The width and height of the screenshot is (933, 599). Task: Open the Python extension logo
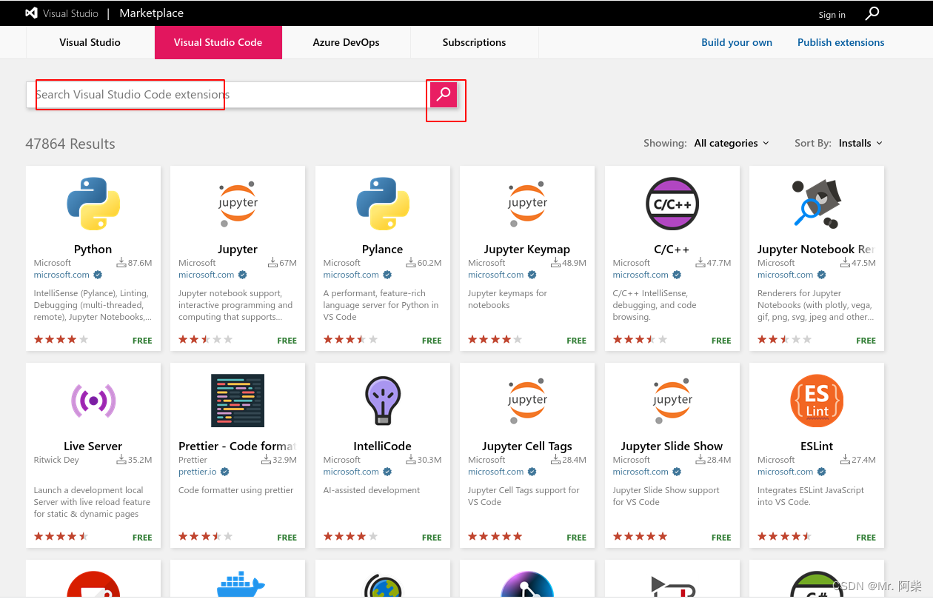[93, 204]
